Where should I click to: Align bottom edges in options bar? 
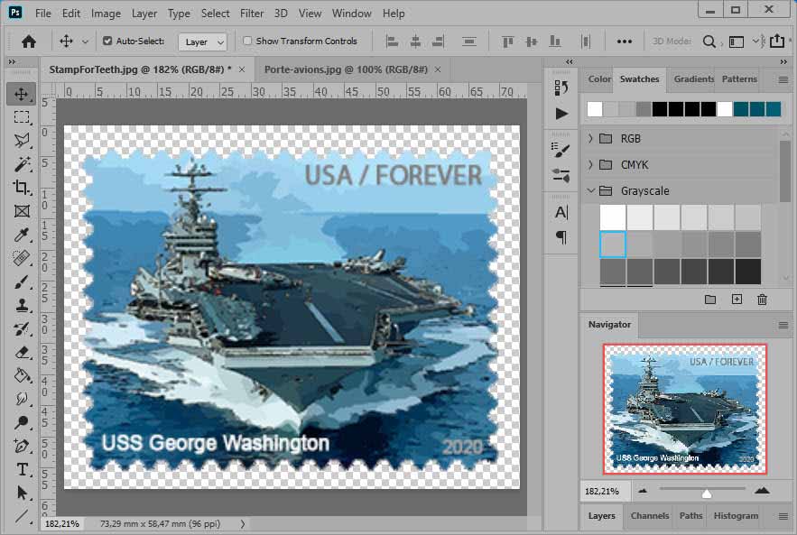(x=554, y=42)
